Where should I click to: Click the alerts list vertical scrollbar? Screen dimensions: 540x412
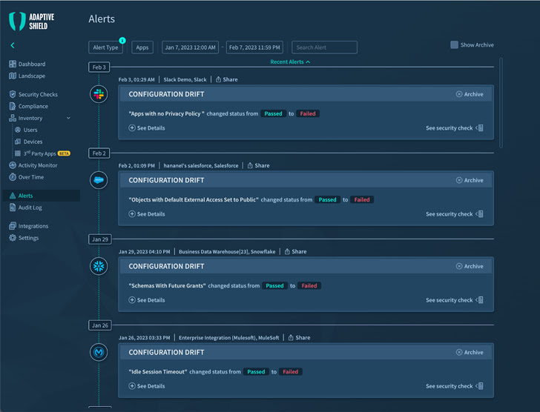(x=501, y=103)
